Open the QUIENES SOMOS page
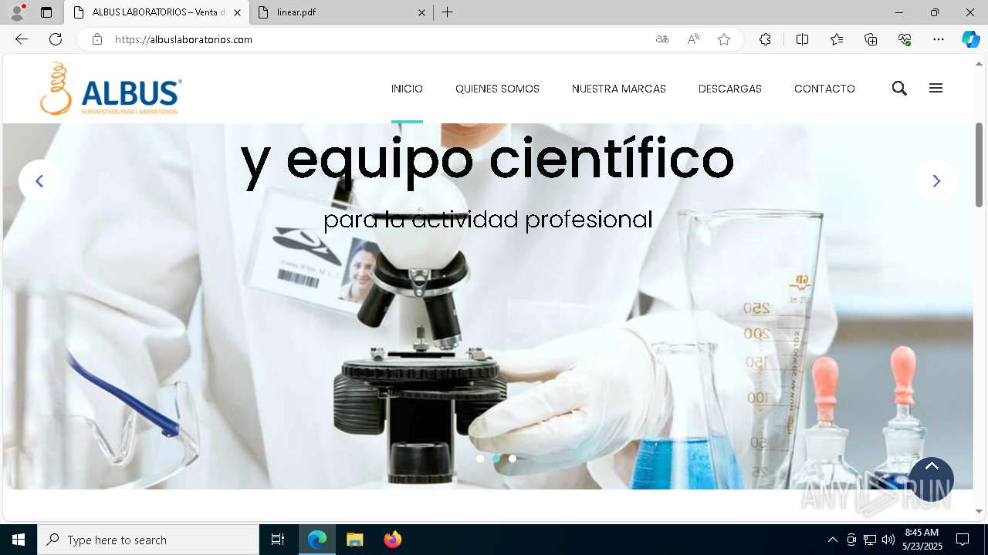The width and height of the screenshot is (988, 555). point(497,89)
